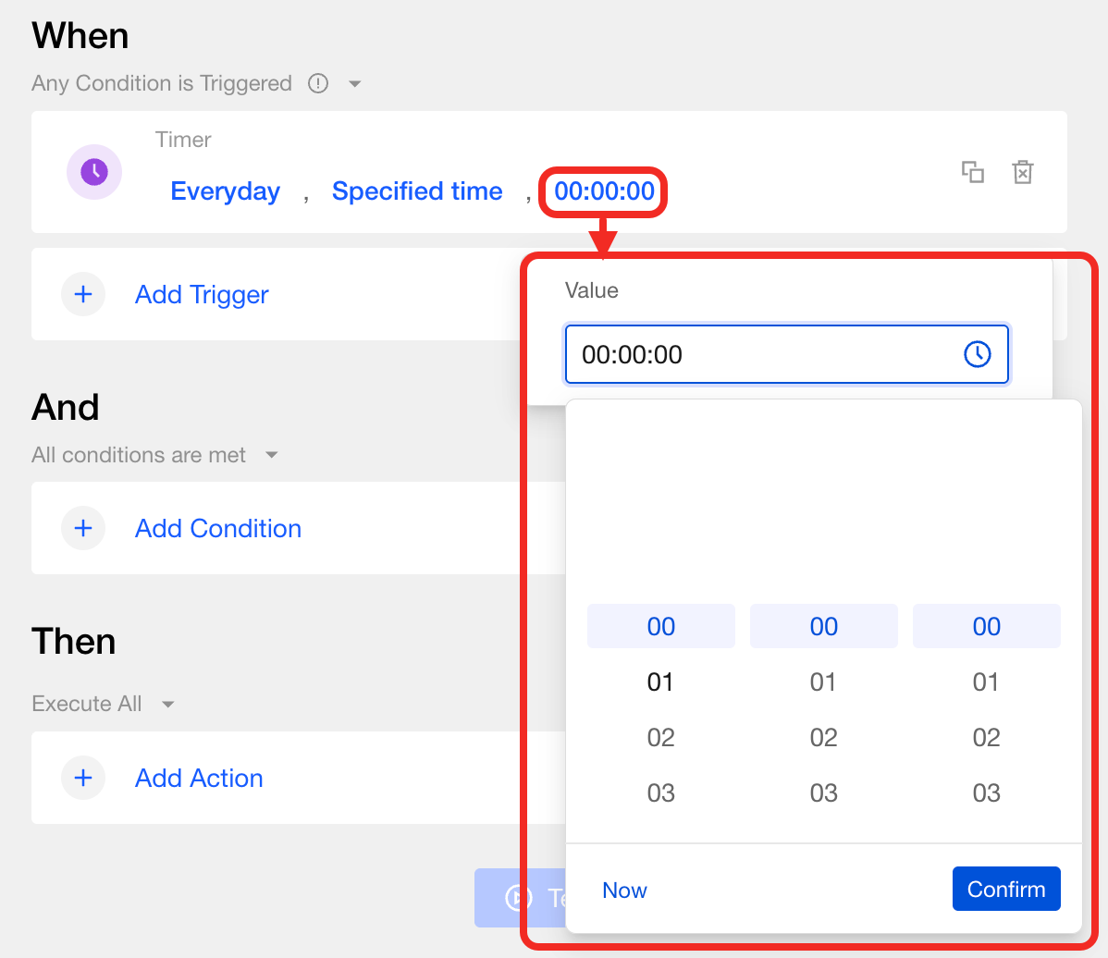Click the clock icon in Value field
Image resolution: width=1108 pixels, height=958 pixels.
pos(977,354)
